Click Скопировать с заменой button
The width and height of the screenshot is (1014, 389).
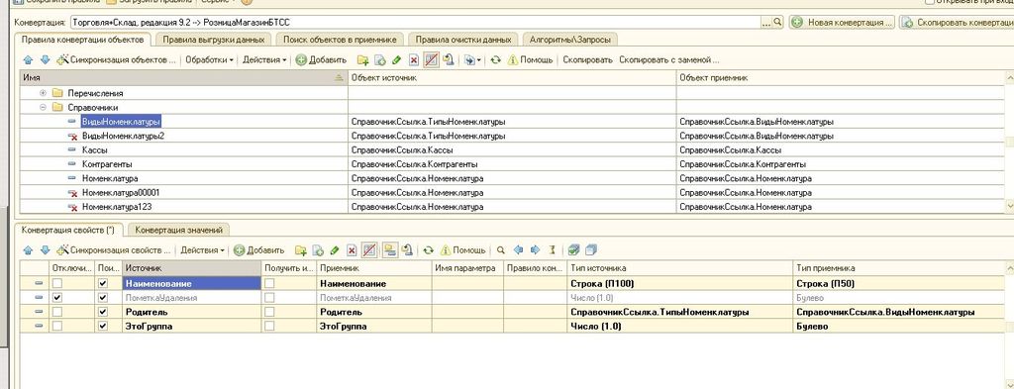(669, 60)
